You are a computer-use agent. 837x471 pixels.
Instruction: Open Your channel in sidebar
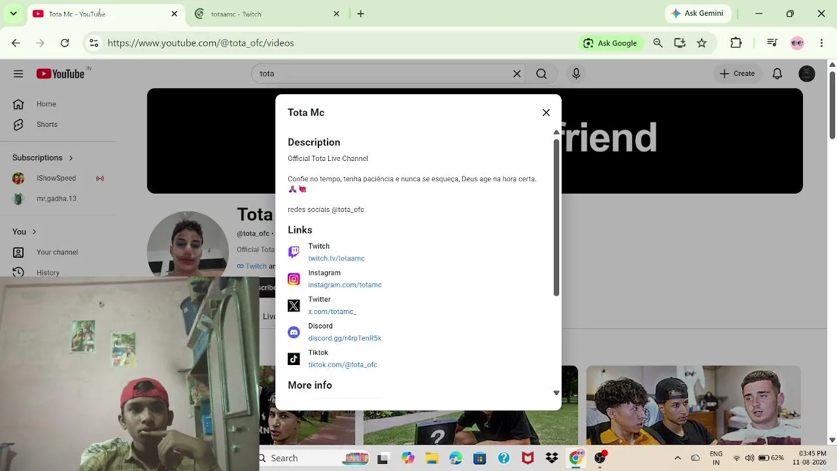58,252
